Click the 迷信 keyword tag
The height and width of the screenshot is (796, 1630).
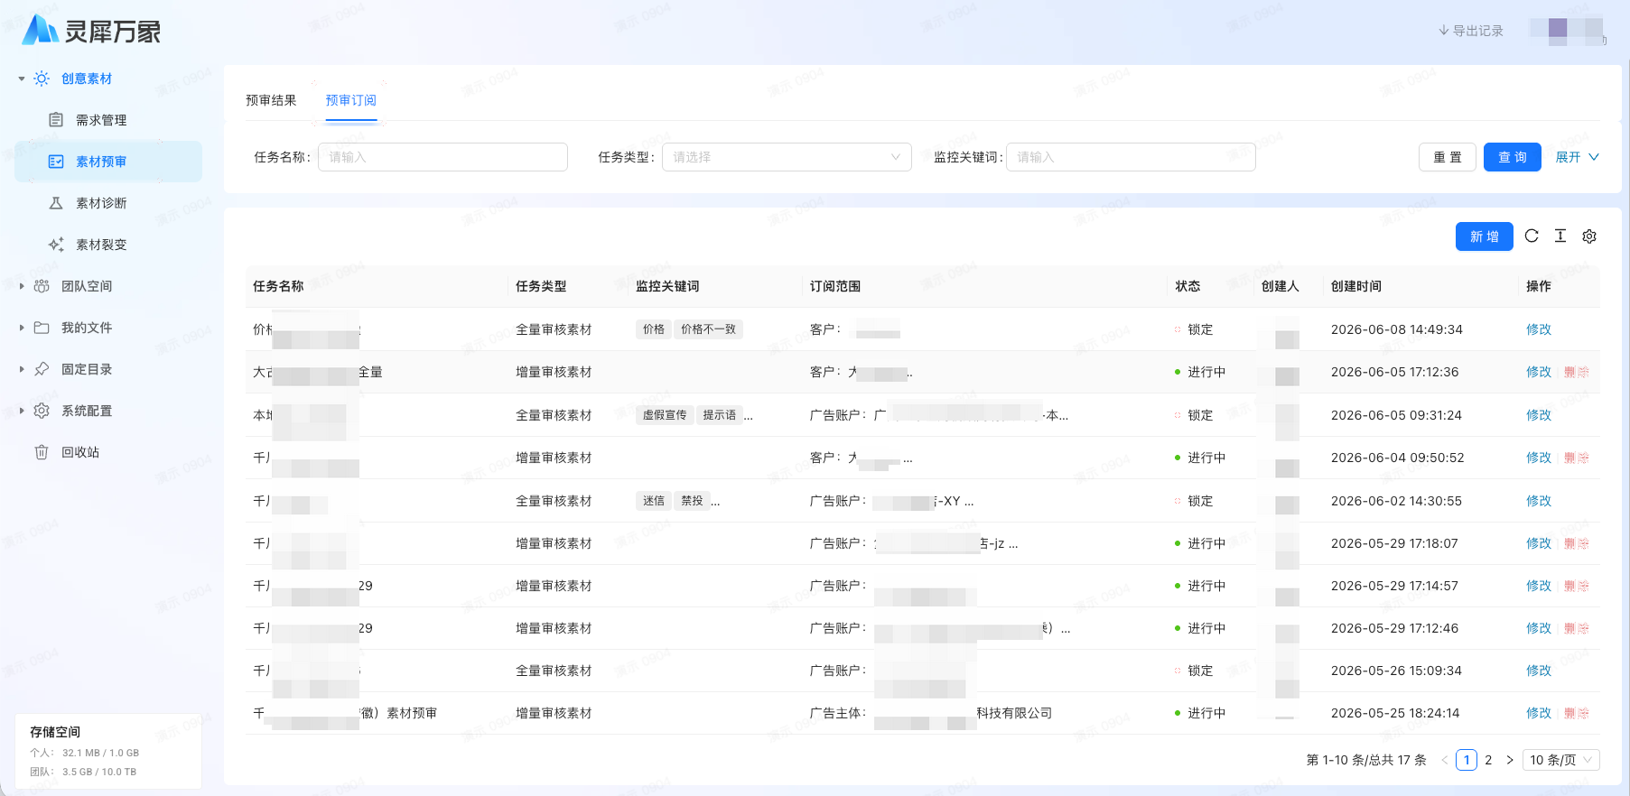[x=654, y=501]
